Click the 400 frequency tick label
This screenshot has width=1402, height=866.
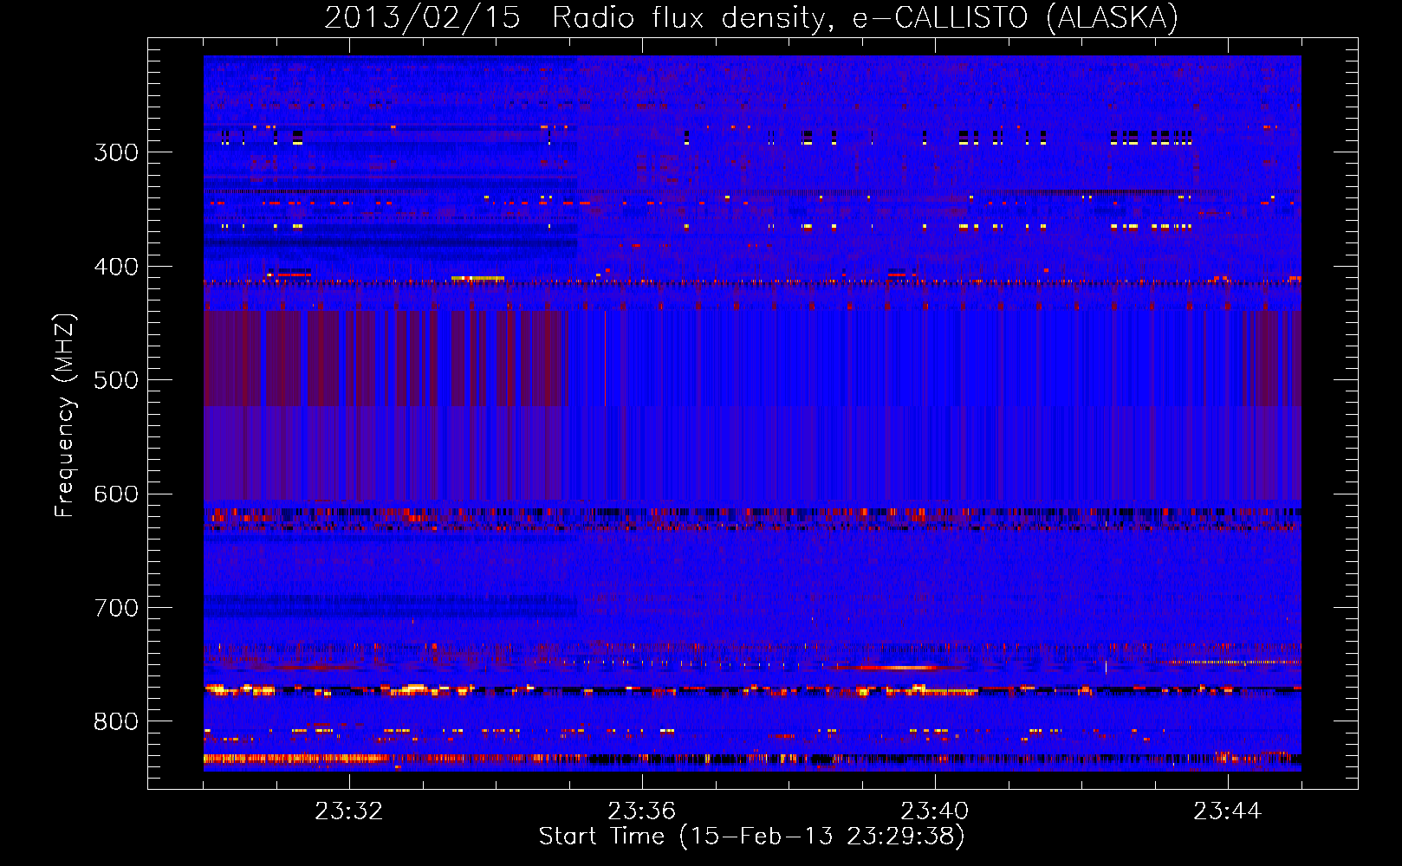(116, 267)
